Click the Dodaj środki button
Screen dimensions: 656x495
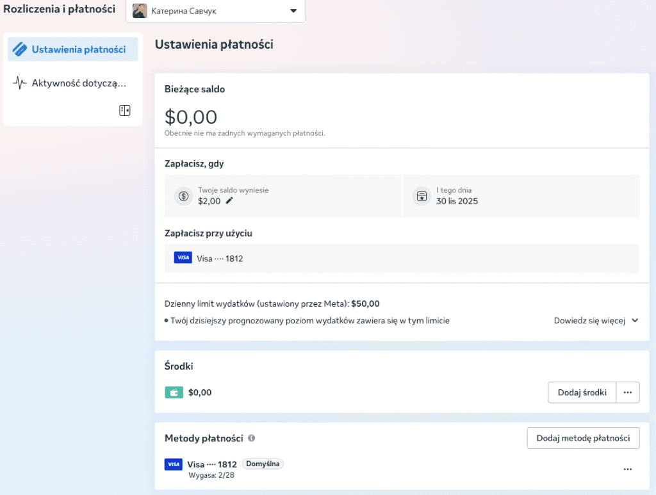pyautogui.click(x=582, y=393)
